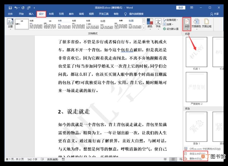
Task: Select the last style set thumbnail in gallery
Action: click(x=135, y=24)
